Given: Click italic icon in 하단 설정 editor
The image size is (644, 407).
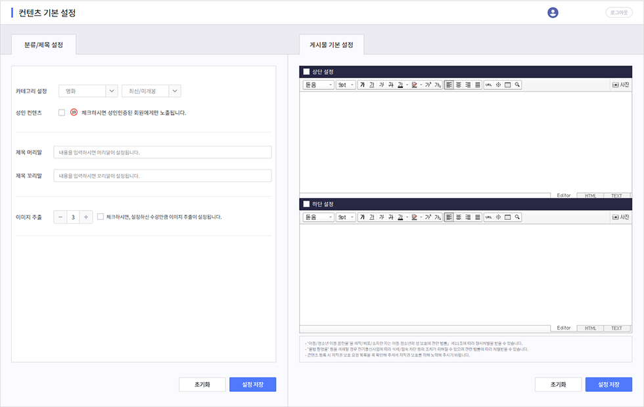Looking at the screenshot, I should click(382, 217).
